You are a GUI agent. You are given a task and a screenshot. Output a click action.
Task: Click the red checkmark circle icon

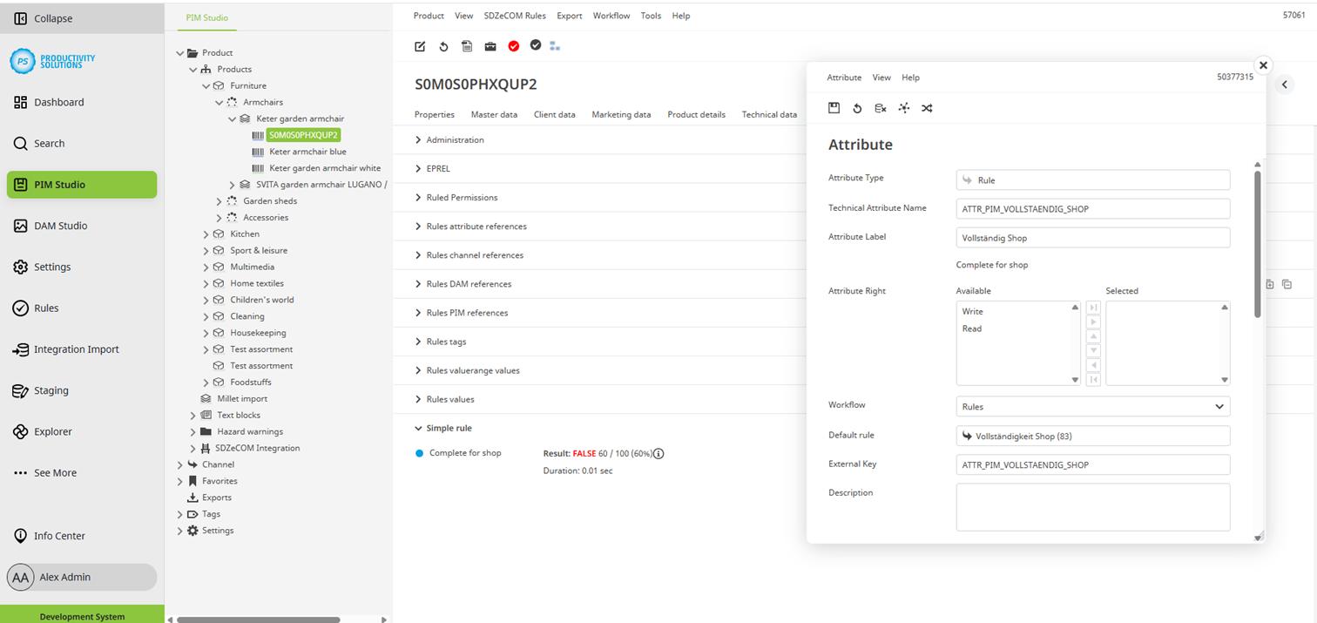click(x=514, y=46)
